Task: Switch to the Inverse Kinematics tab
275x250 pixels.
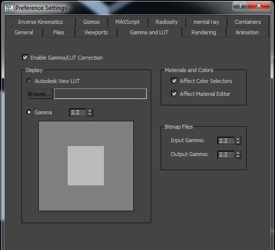Action: tap(40, 22)
